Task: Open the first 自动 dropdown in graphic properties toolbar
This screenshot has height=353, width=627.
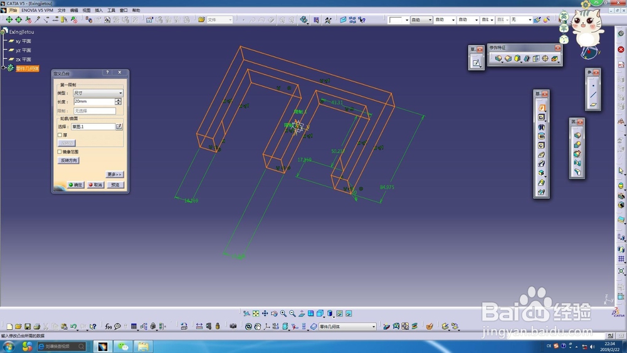Action: point(421,19)
